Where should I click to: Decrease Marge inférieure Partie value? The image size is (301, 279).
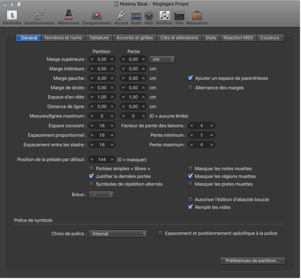[123, 69]
